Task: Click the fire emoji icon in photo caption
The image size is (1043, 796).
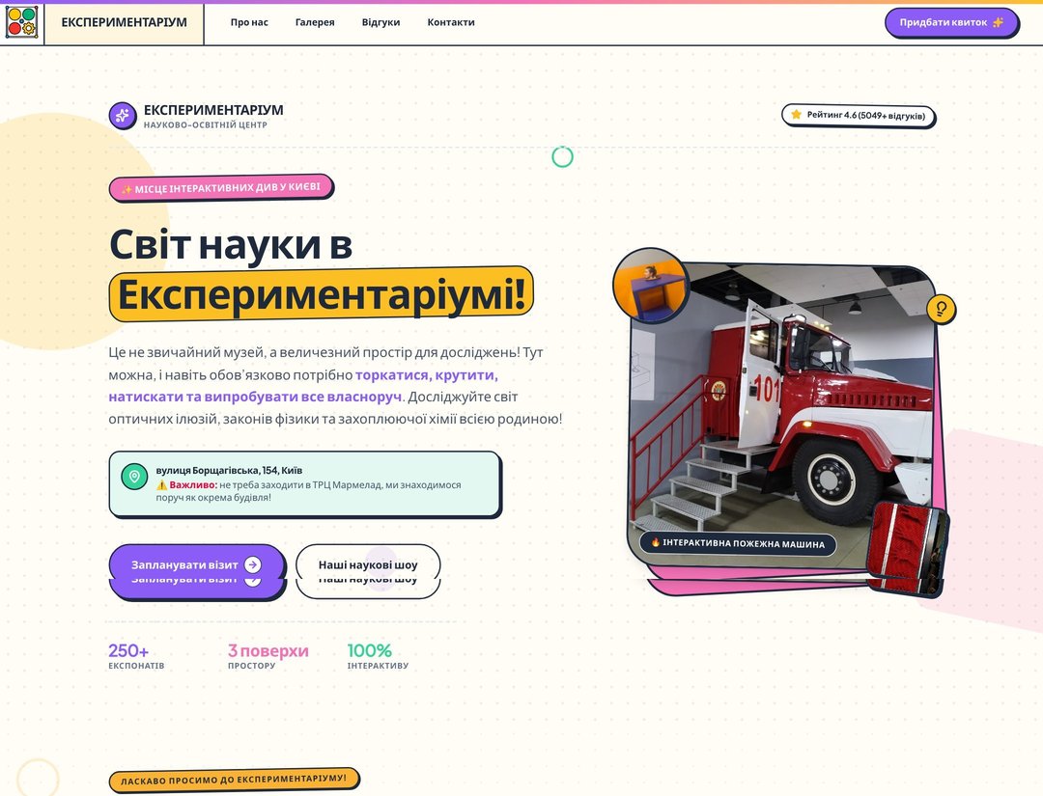Action: [655, 543]
